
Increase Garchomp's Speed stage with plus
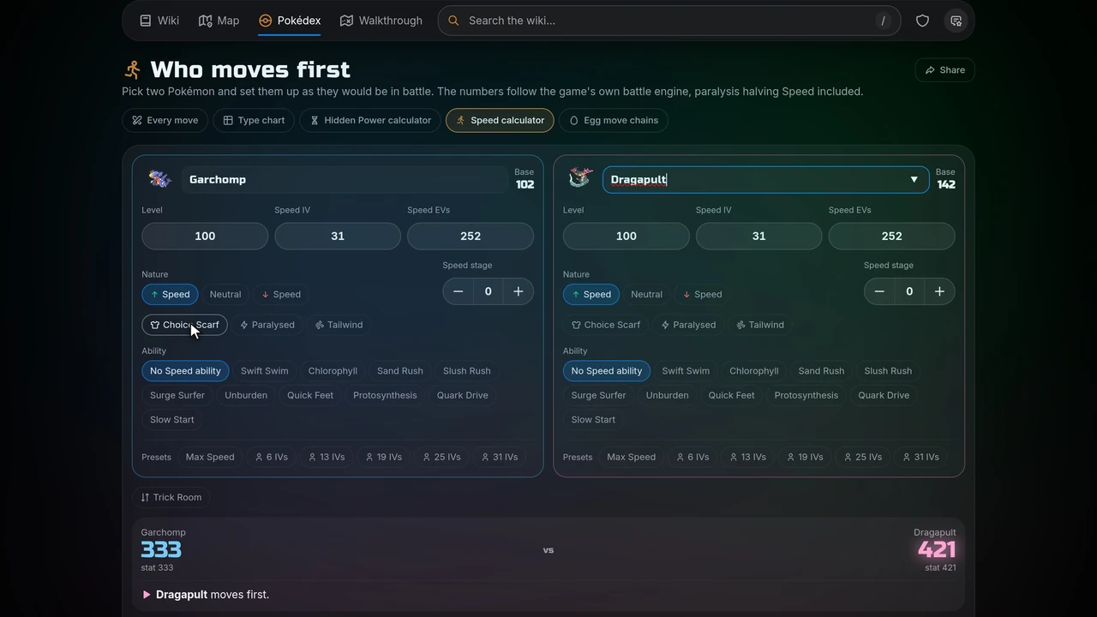tap(519, 291)
